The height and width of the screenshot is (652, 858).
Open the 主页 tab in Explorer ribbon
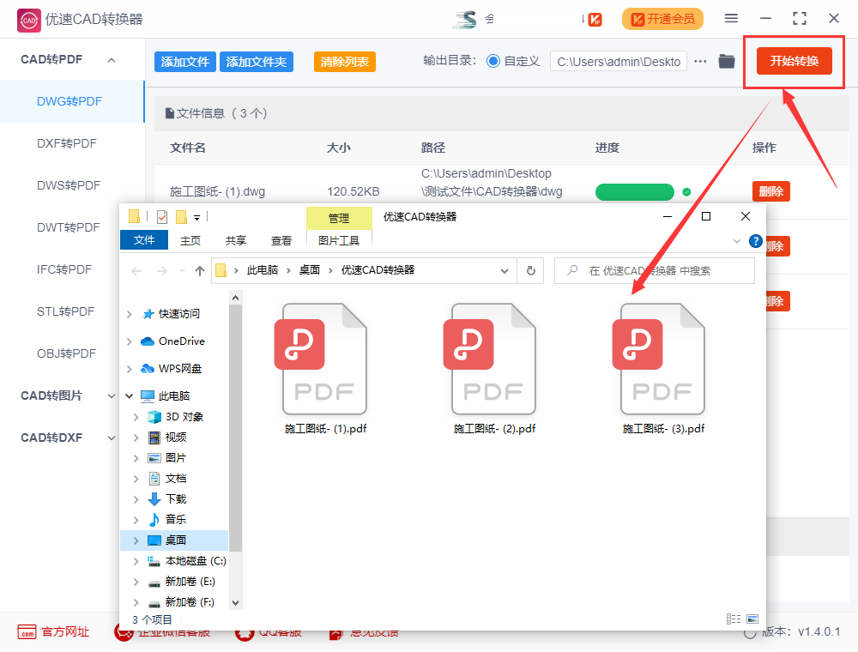pyautogui.click(x=190, y=241)
